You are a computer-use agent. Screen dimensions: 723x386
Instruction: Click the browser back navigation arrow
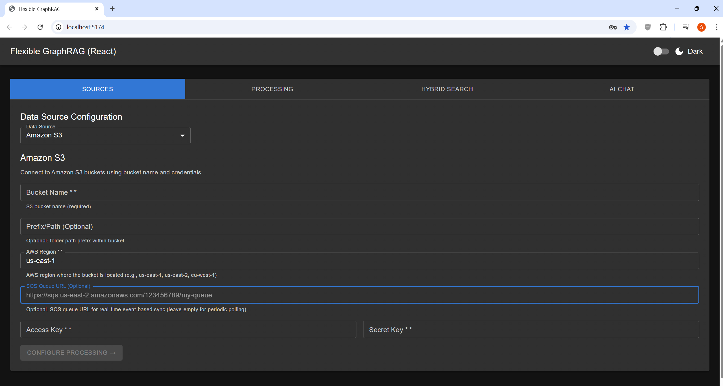point(9,27)
